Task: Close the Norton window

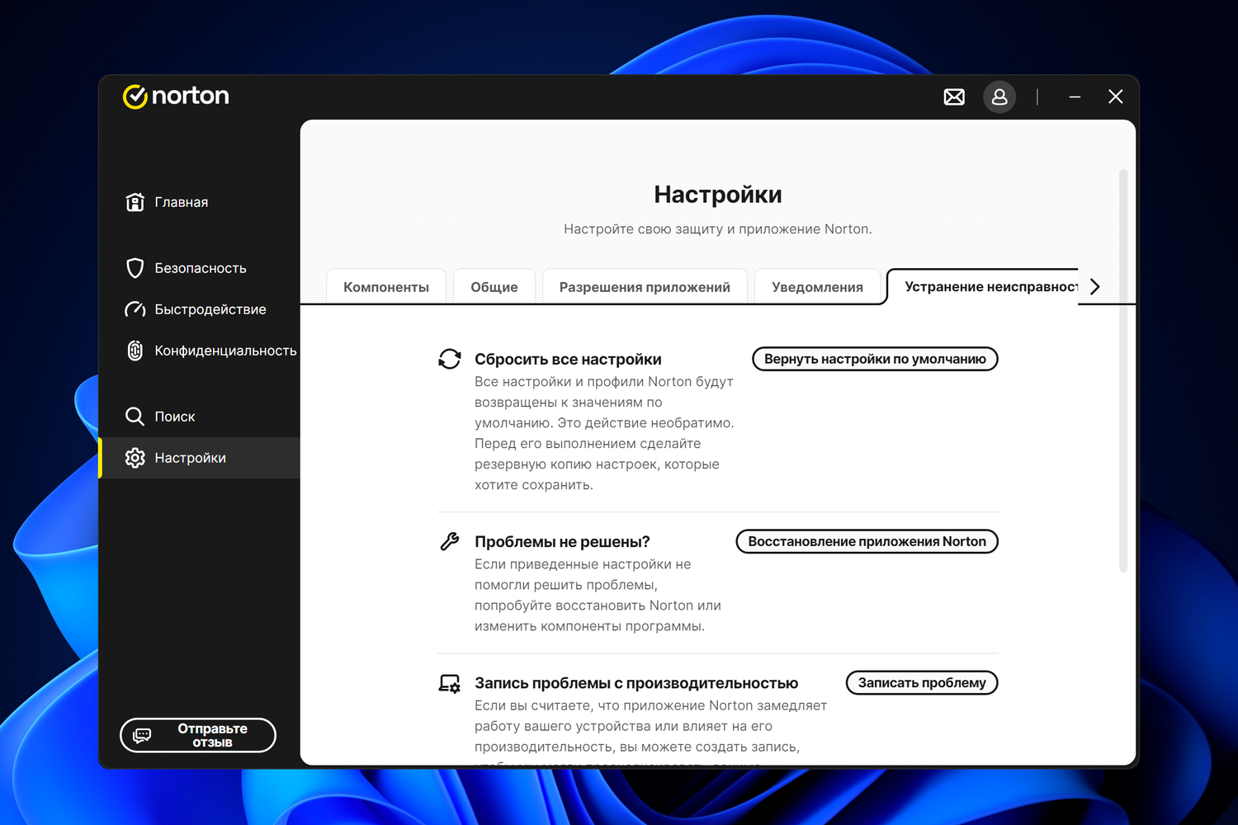Action: point(1116,97)
